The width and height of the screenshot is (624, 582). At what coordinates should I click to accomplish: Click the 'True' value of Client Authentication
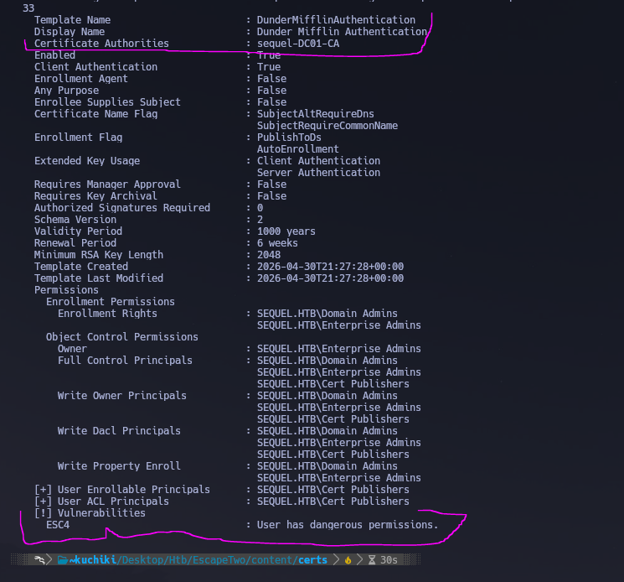click(269, 67)
